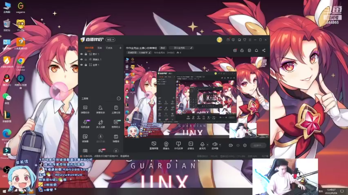Share the live room via share icon

pyautogui.click(x=264, y=50)
